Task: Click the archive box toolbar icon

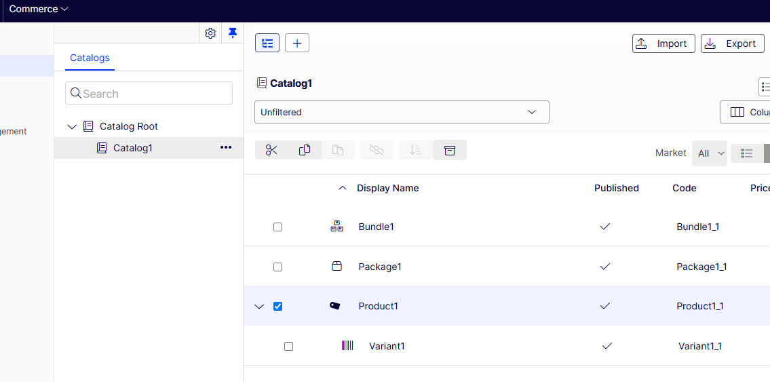Action: tap(449, 150)
